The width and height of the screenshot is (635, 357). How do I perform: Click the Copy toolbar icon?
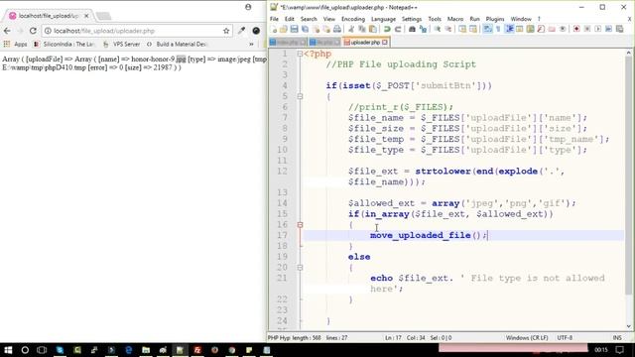point(361,29)
